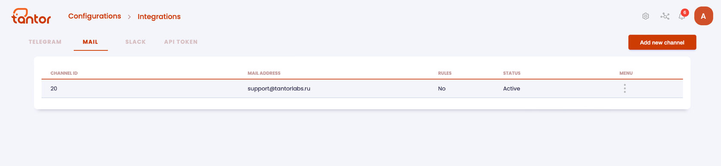
Task: Click the Integrations breadcrumb
Action: click(x=159, y=17)
